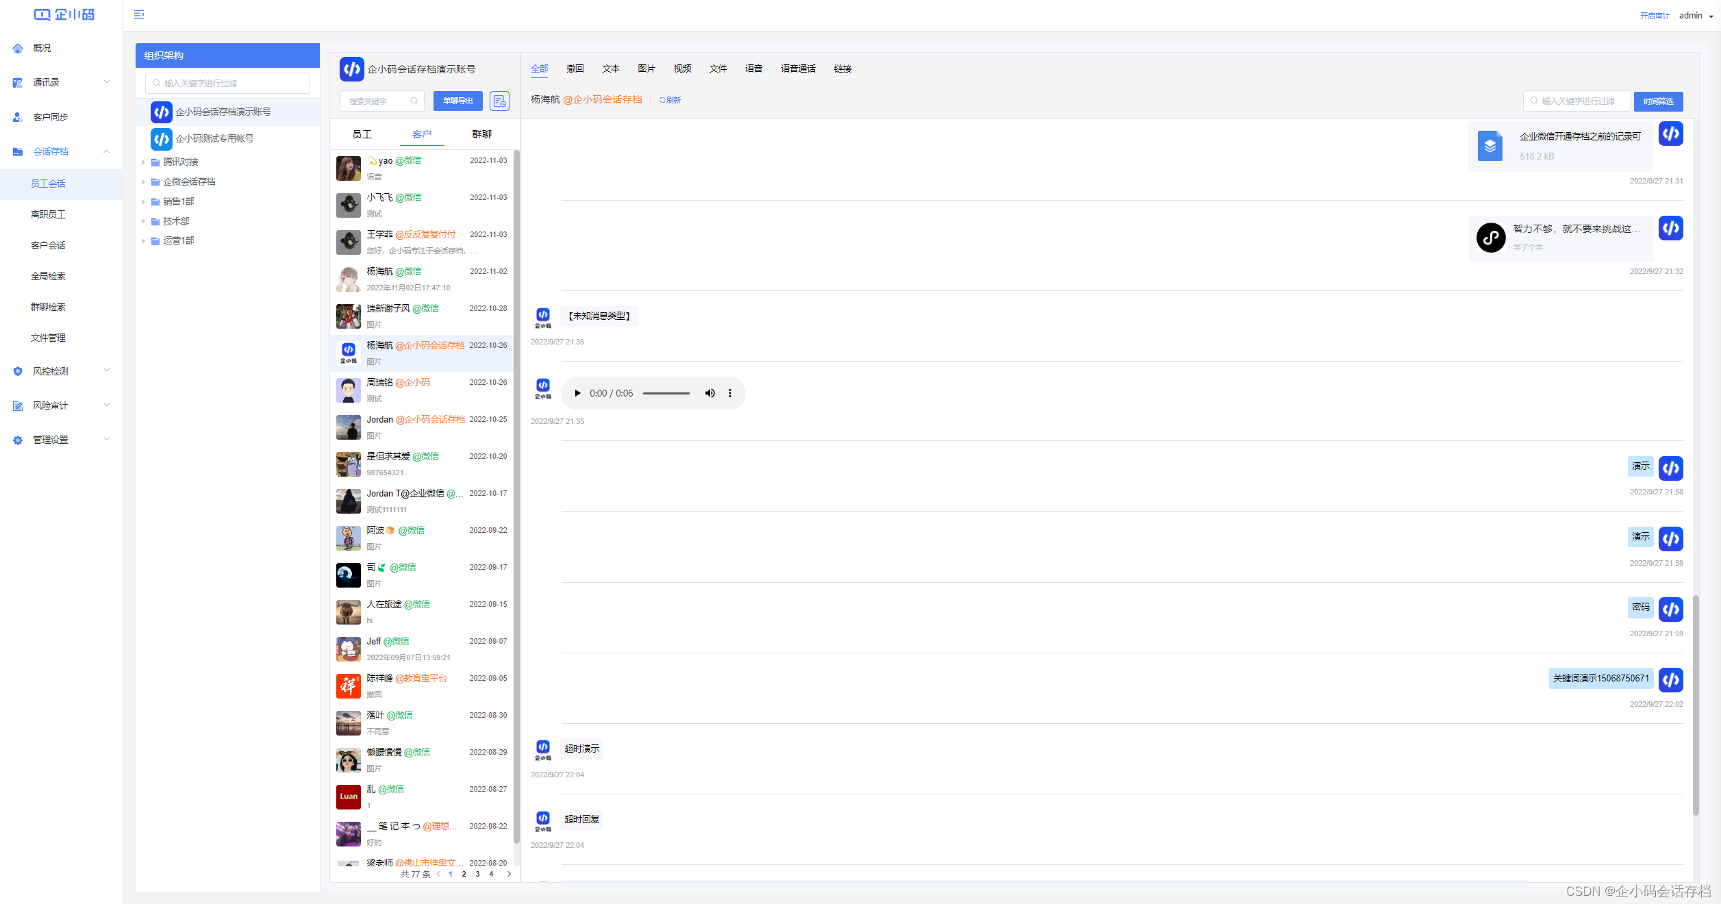
Task: Go to page 3 of customer list
Action: coord(477,874)
